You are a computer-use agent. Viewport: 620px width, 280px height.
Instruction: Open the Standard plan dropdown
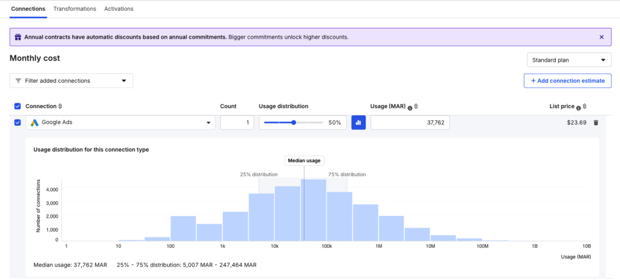(x=569, y=60)
